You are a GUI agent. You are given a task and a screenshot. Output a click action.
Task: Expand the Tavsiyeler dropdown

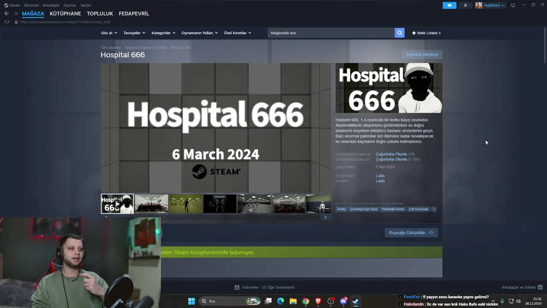point(134,33)
